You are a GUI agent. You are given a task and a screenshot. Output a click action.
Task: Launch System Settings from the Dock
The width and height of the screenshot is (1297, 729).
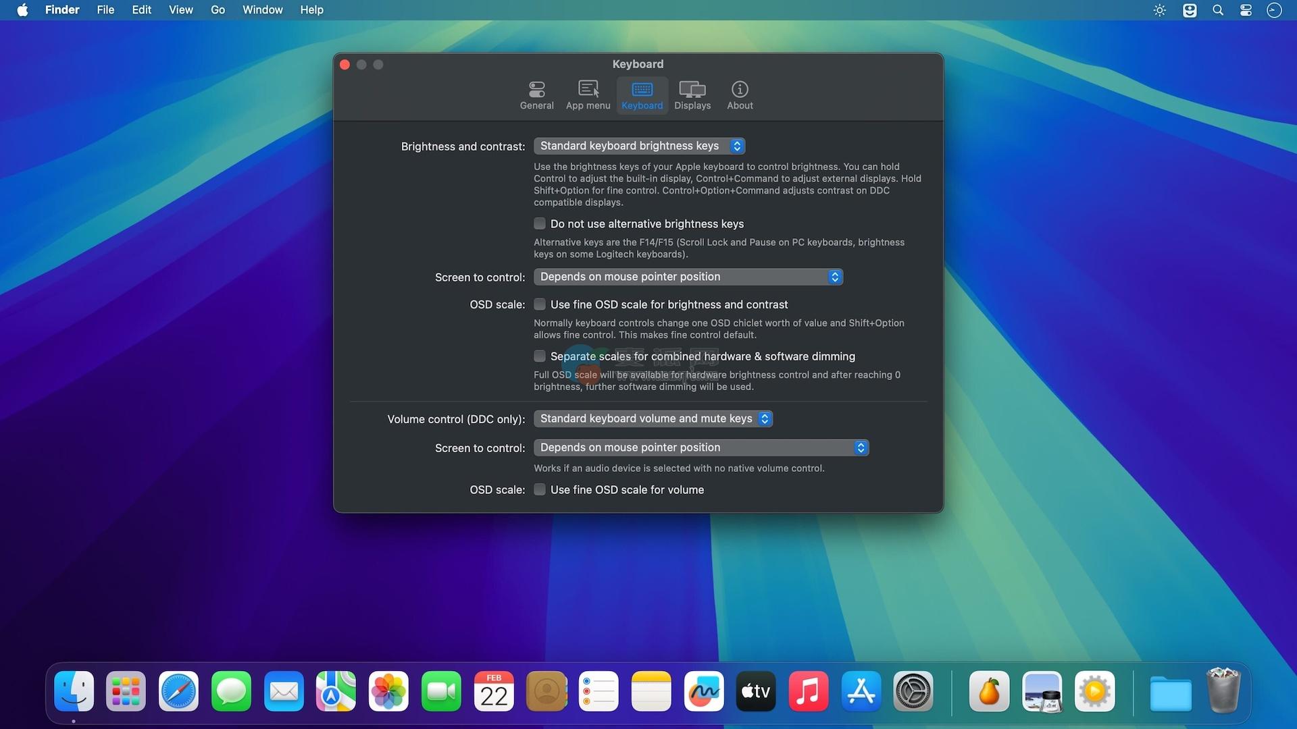[x=913, y=691]
